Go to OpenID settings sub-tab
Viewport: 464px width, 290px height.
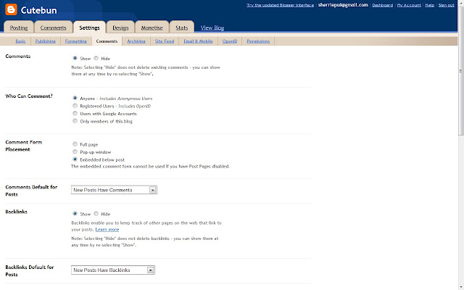[x=230, y=41]
